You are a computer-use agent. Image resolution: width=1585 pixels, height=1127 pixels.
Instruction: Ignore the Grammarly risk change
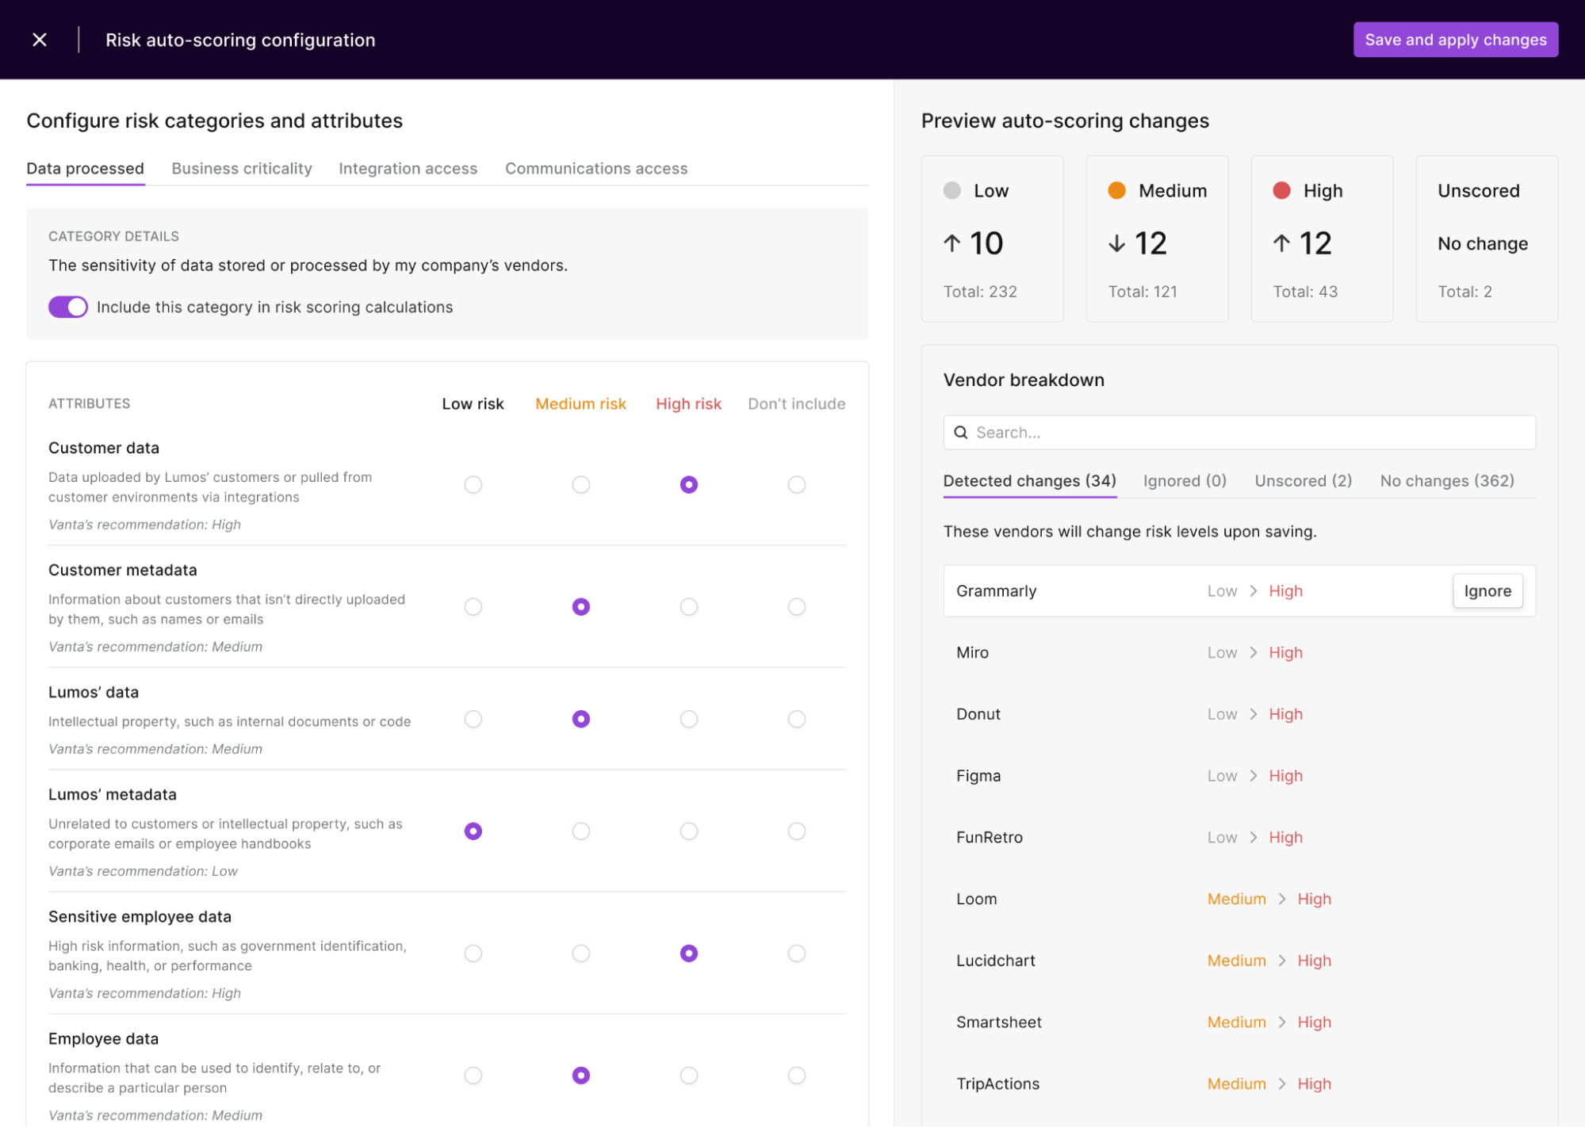(x=1487, y=590)
